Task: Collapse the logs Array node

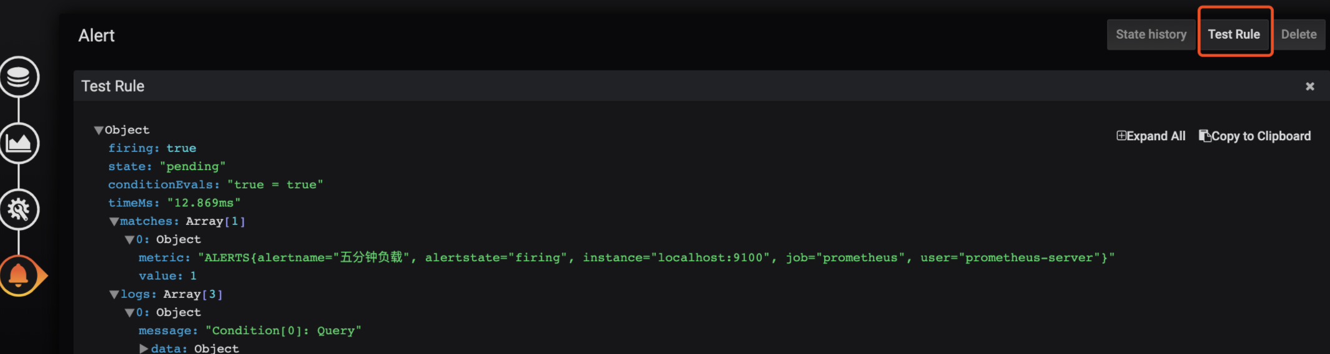Action: (x=114, y=294)
